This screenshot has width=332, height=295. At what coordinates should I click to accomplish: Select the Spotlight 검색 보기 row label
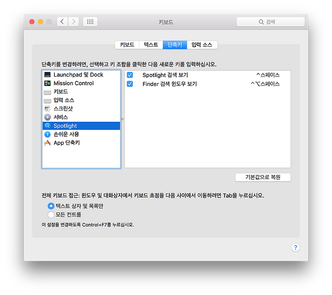165,75
